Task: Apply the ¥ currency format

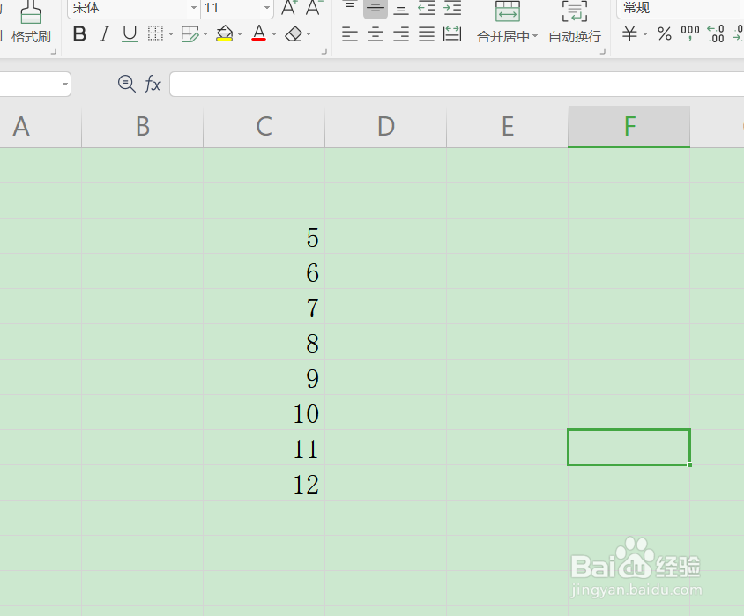Action: click(x=629, y=33)
